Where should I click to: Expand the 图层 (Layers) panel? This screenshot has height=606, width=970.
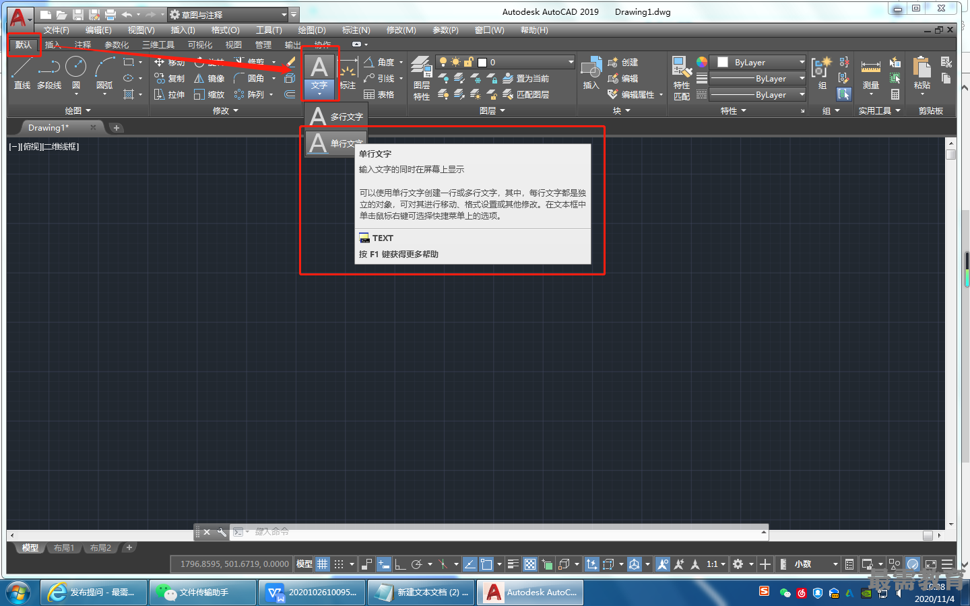pos(492,110)
